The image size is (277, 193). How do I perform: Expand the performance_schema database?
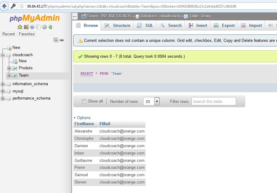[3, 99]
